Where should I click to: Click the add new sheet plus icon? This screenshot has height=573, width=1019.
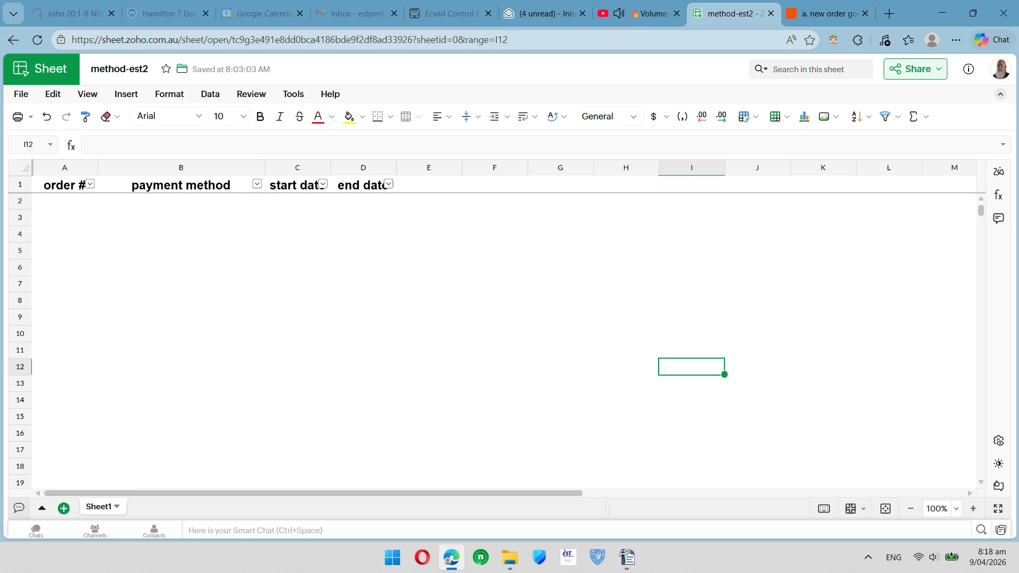[x=64, y=508]
